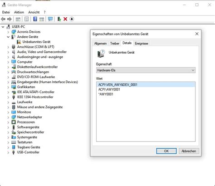Click the Forward arrow in the toolbar
The image size is (215, 186).
[x=10, y=19]
